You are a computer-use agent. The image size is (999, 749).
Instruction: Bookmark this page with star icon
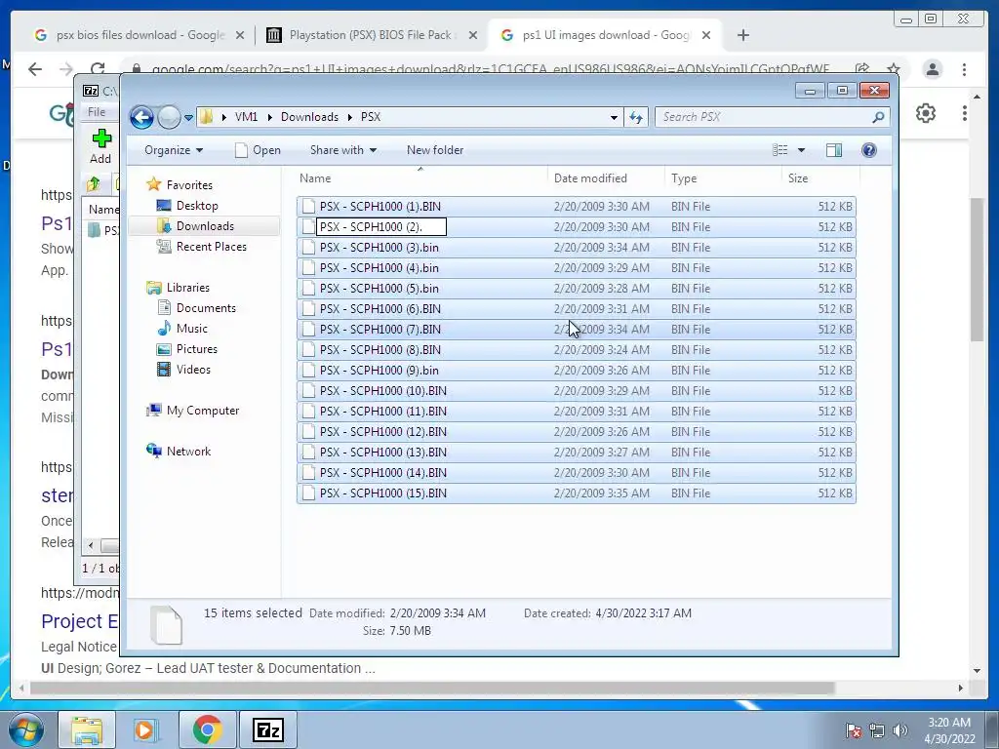[x=894, y=69]
